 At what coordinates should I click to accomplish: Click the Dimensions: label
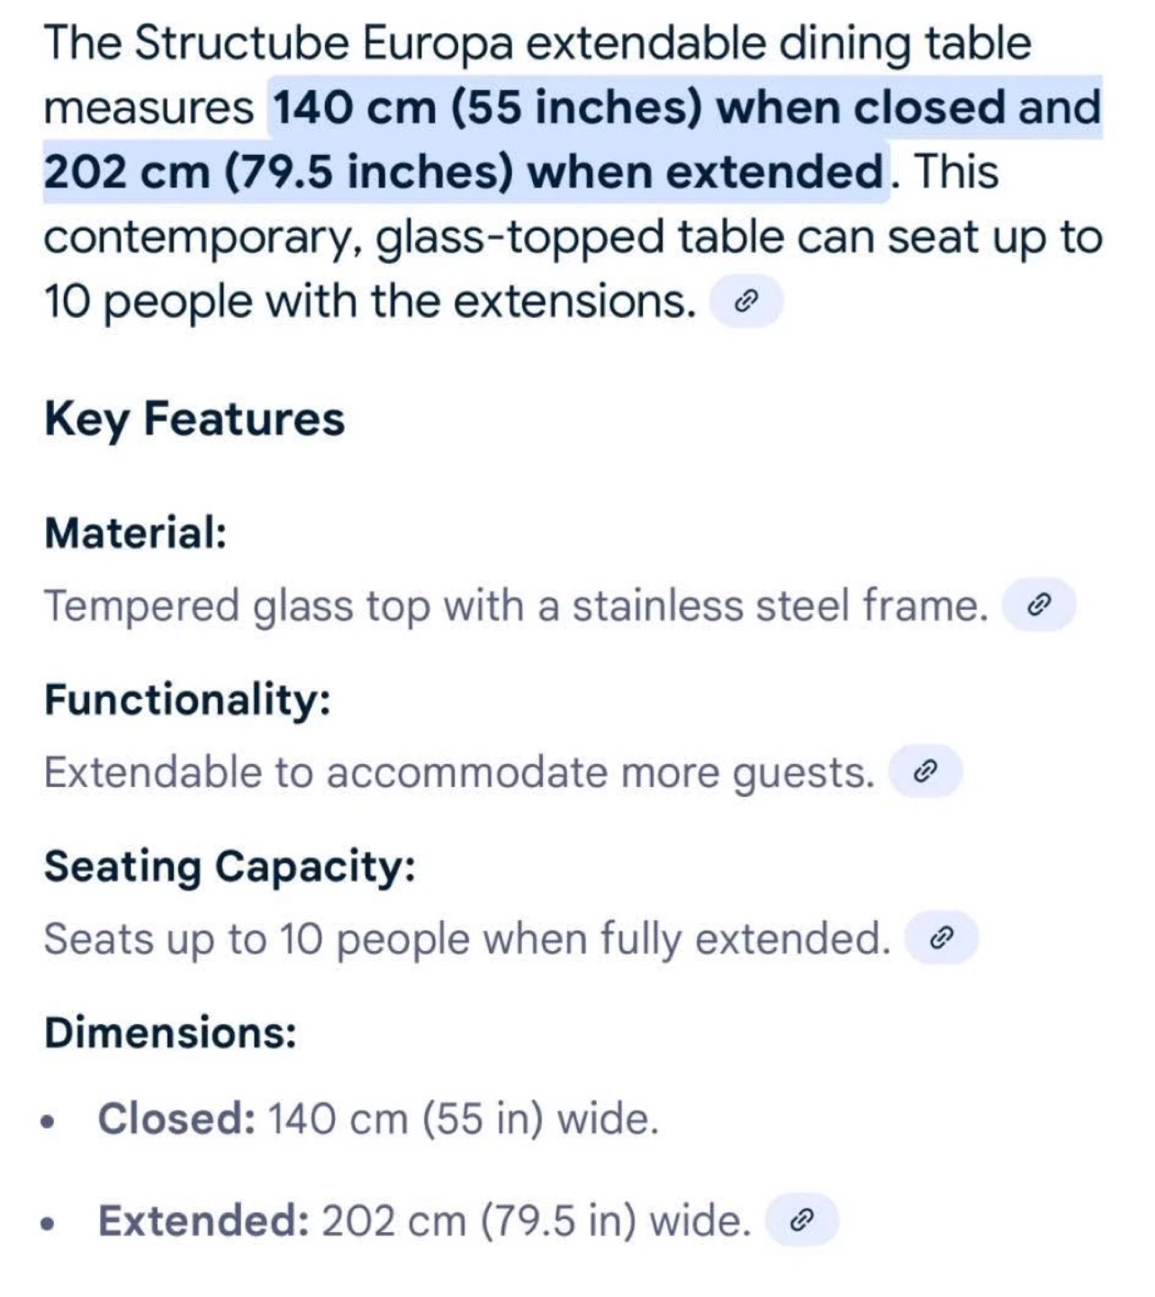point(170,1032)
